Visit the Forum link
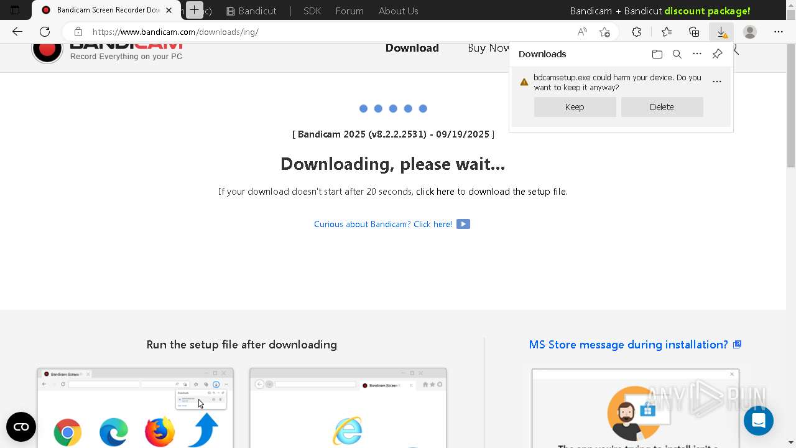This screenshot has width=796, height=448. click(349, 11)
